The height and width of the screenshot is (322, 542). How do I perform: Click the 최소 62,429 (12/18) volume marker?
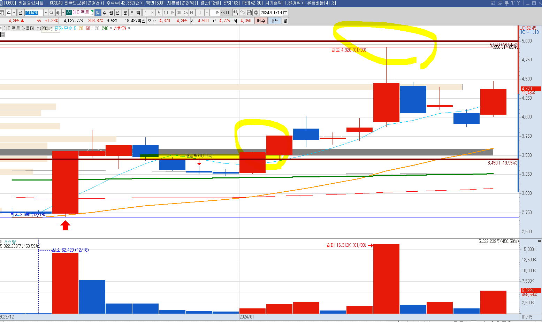(70, 250)
